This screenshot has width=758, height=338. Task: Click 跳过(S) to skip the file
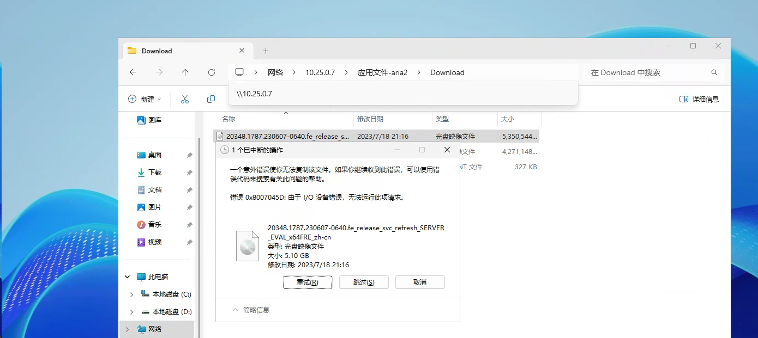(364, 282)
